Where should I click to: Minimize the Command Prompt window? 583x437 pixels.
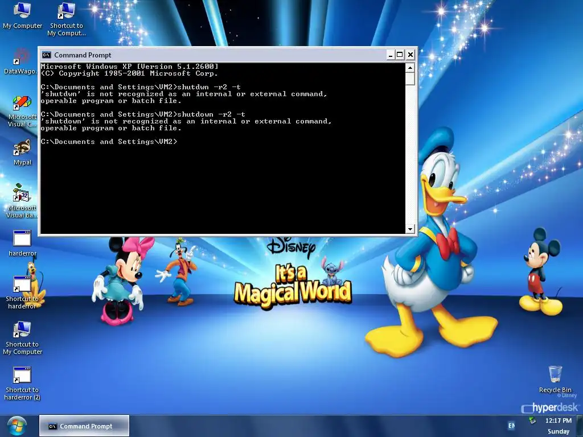point(391,55)
